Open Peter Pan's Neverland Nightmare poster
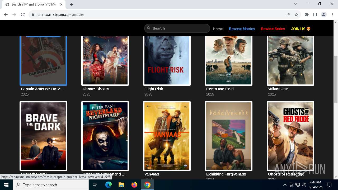Viewport: 338px width, 190px height. [105, 136]
